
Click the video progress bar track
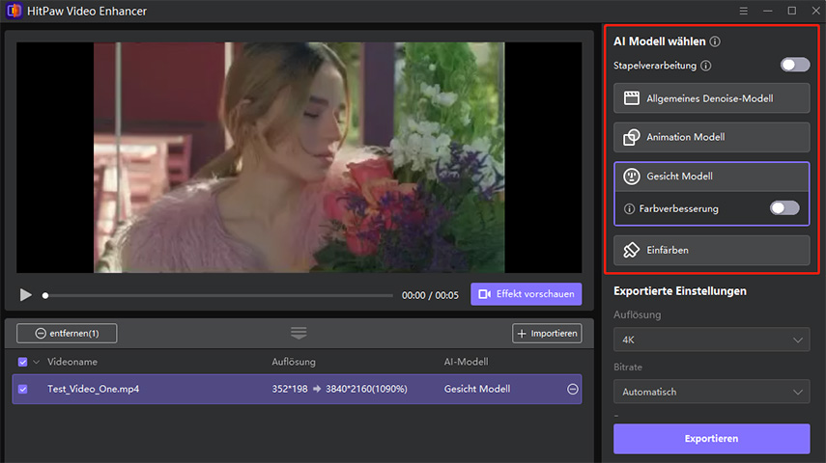(x=219, y=296)
